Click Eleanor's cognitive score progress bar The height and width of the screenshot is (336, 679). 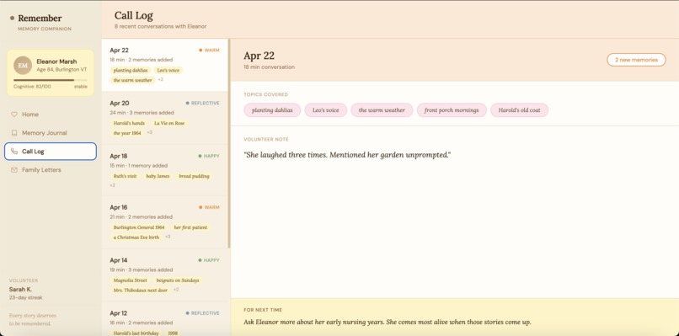pos(51,80)
